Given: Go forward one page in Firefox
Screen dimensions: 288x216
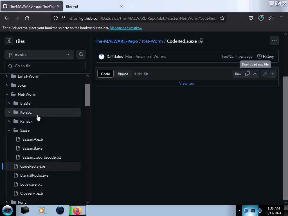Looking at the screenshot, I should pyautogui.click(x=17, y=18).
